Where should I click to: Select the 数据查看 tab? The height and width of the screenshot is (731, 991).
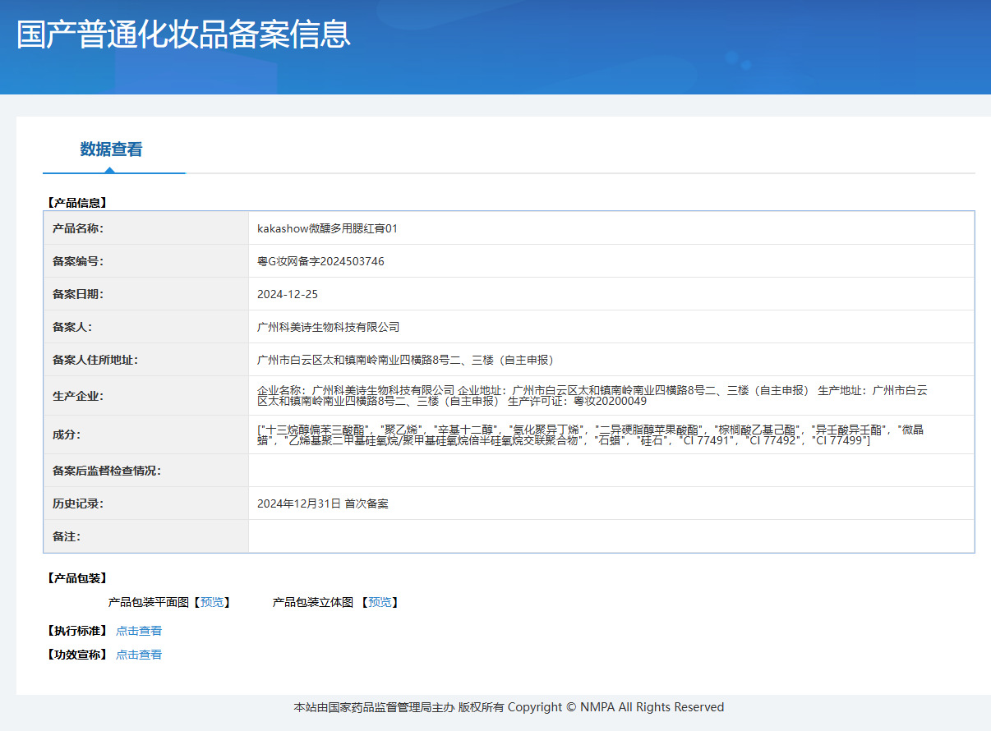point(111,149)
